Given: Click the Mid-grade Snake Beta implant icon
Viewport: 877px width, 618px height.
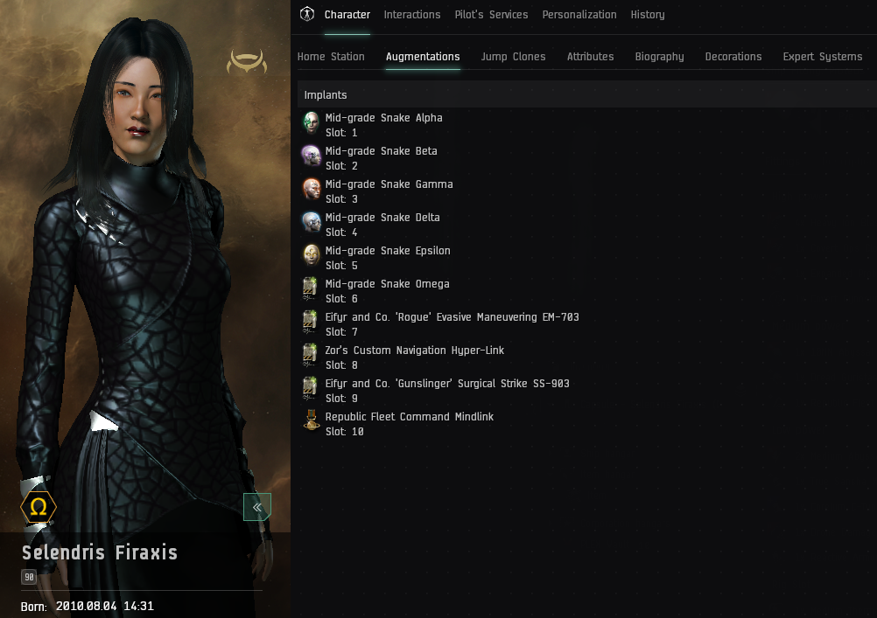Looking at the screenshot, I should [x=311, y=156].
